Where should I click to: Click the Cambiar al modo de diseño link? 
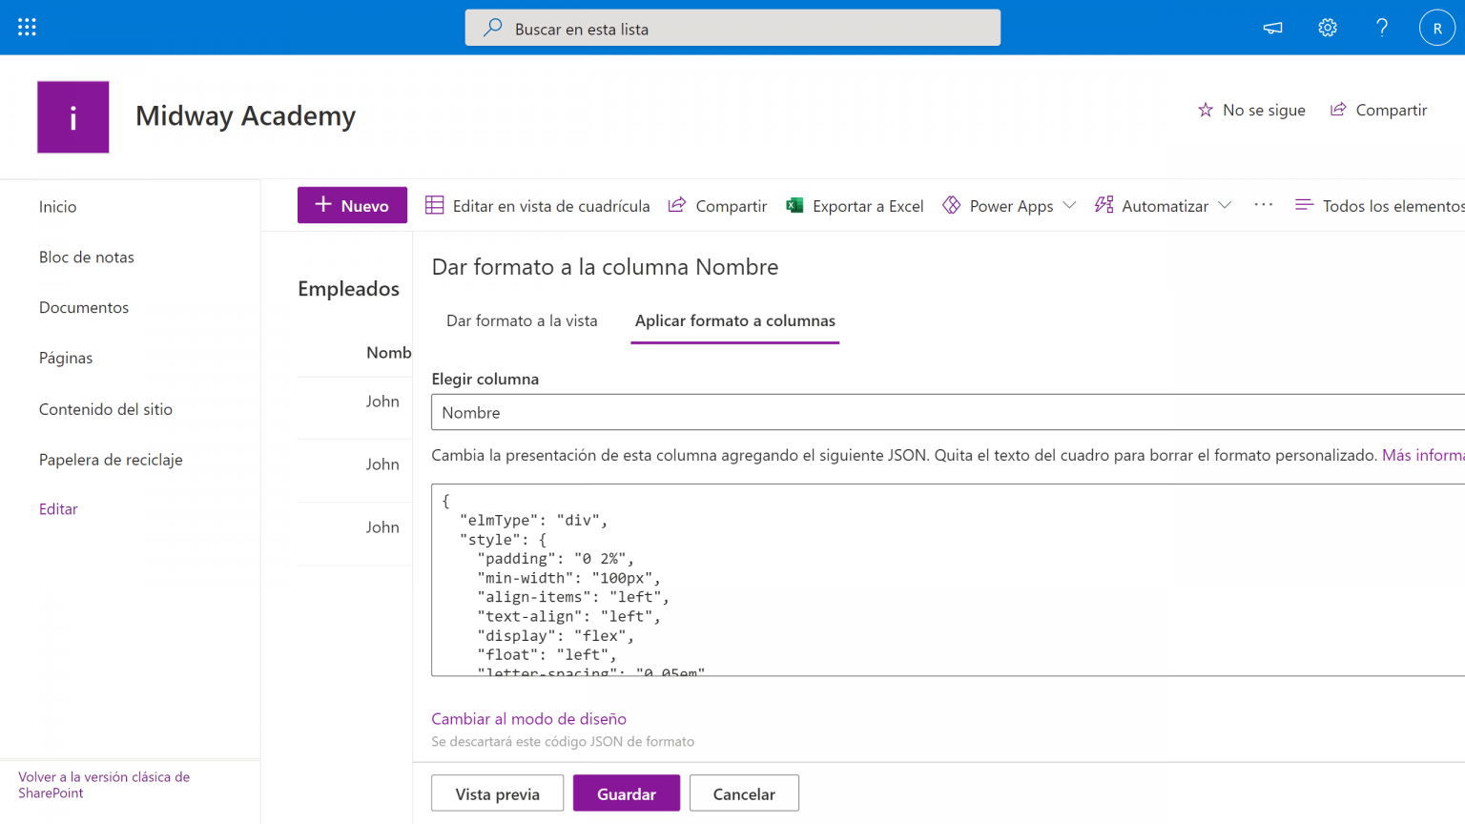528,718
